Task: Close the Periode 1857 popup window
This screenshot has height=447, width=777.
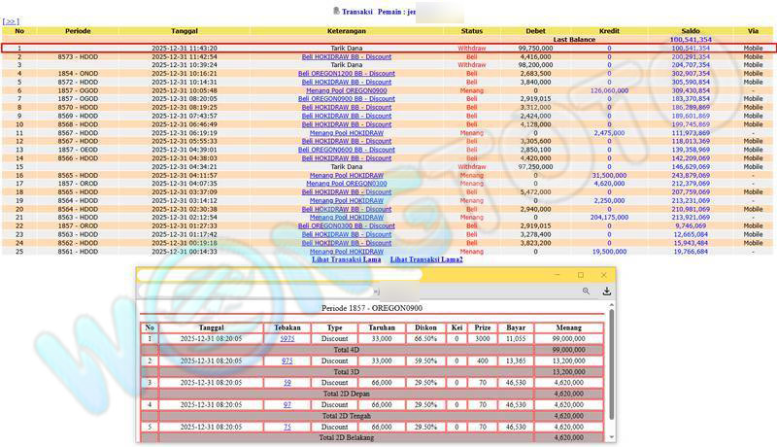Action: (604, 275)
